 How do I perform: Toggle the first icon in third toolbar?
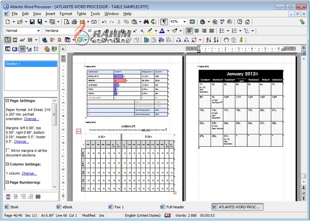click(8, 40)
